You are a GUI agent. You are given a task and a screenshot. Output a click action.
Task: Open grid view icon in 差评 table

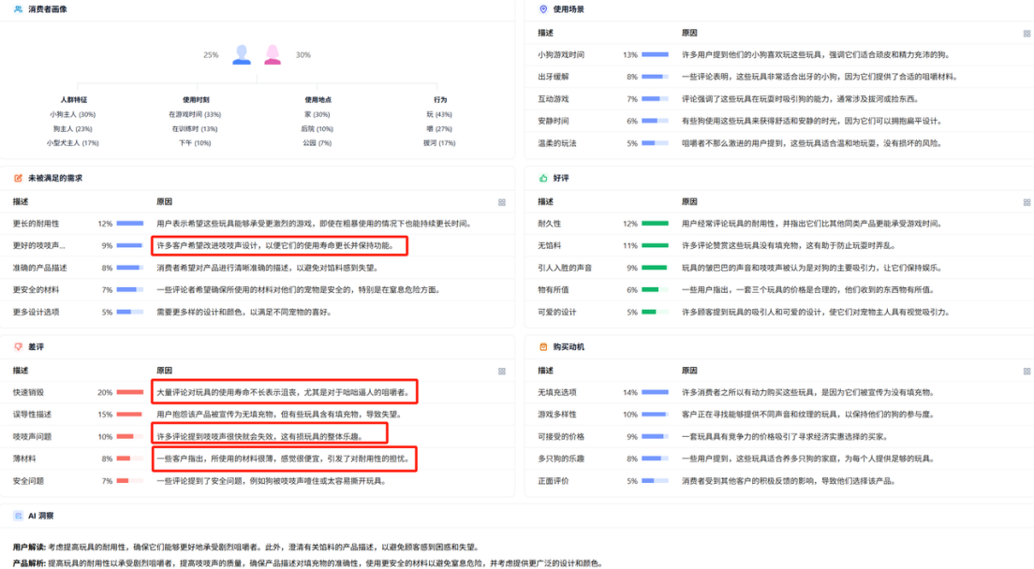[501, 371]
